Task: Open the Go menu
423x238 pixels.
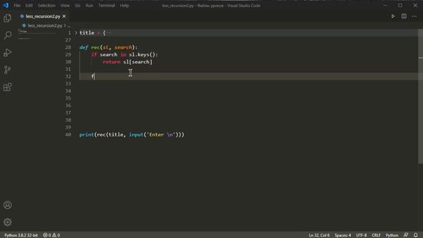Action: (77, 5)
